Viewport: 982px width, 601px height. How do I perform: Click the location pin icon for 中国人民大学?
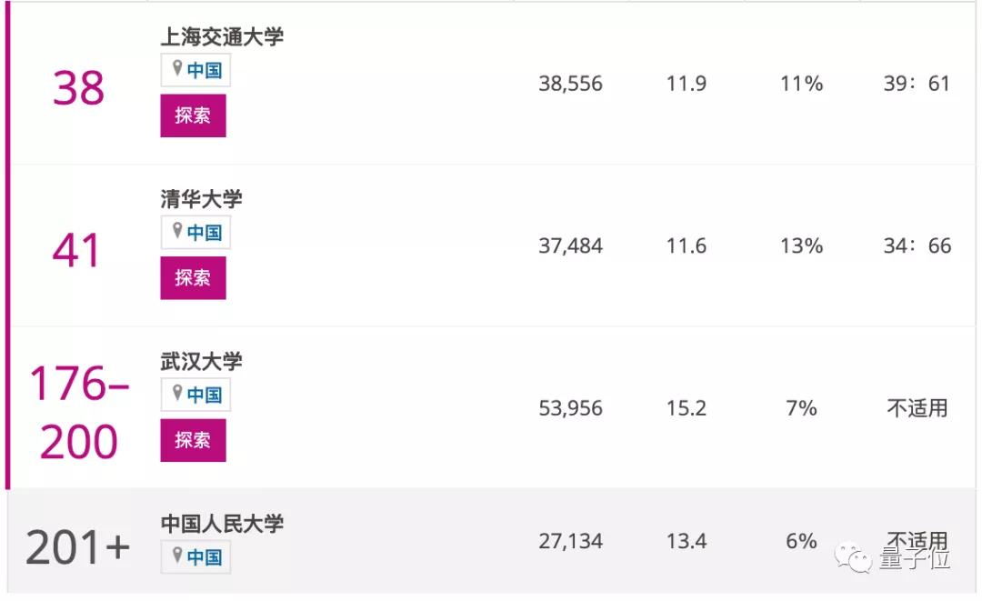[x=178, y=556]
